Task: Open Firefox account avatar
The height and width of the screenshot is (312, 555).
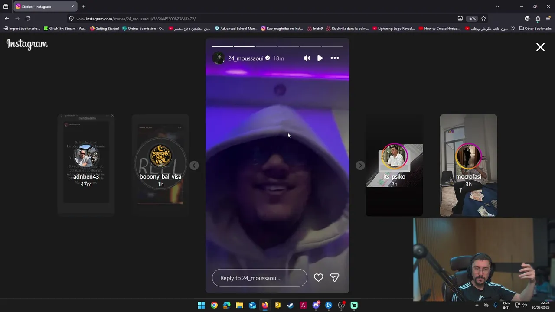Action: (x=527, y=19)
